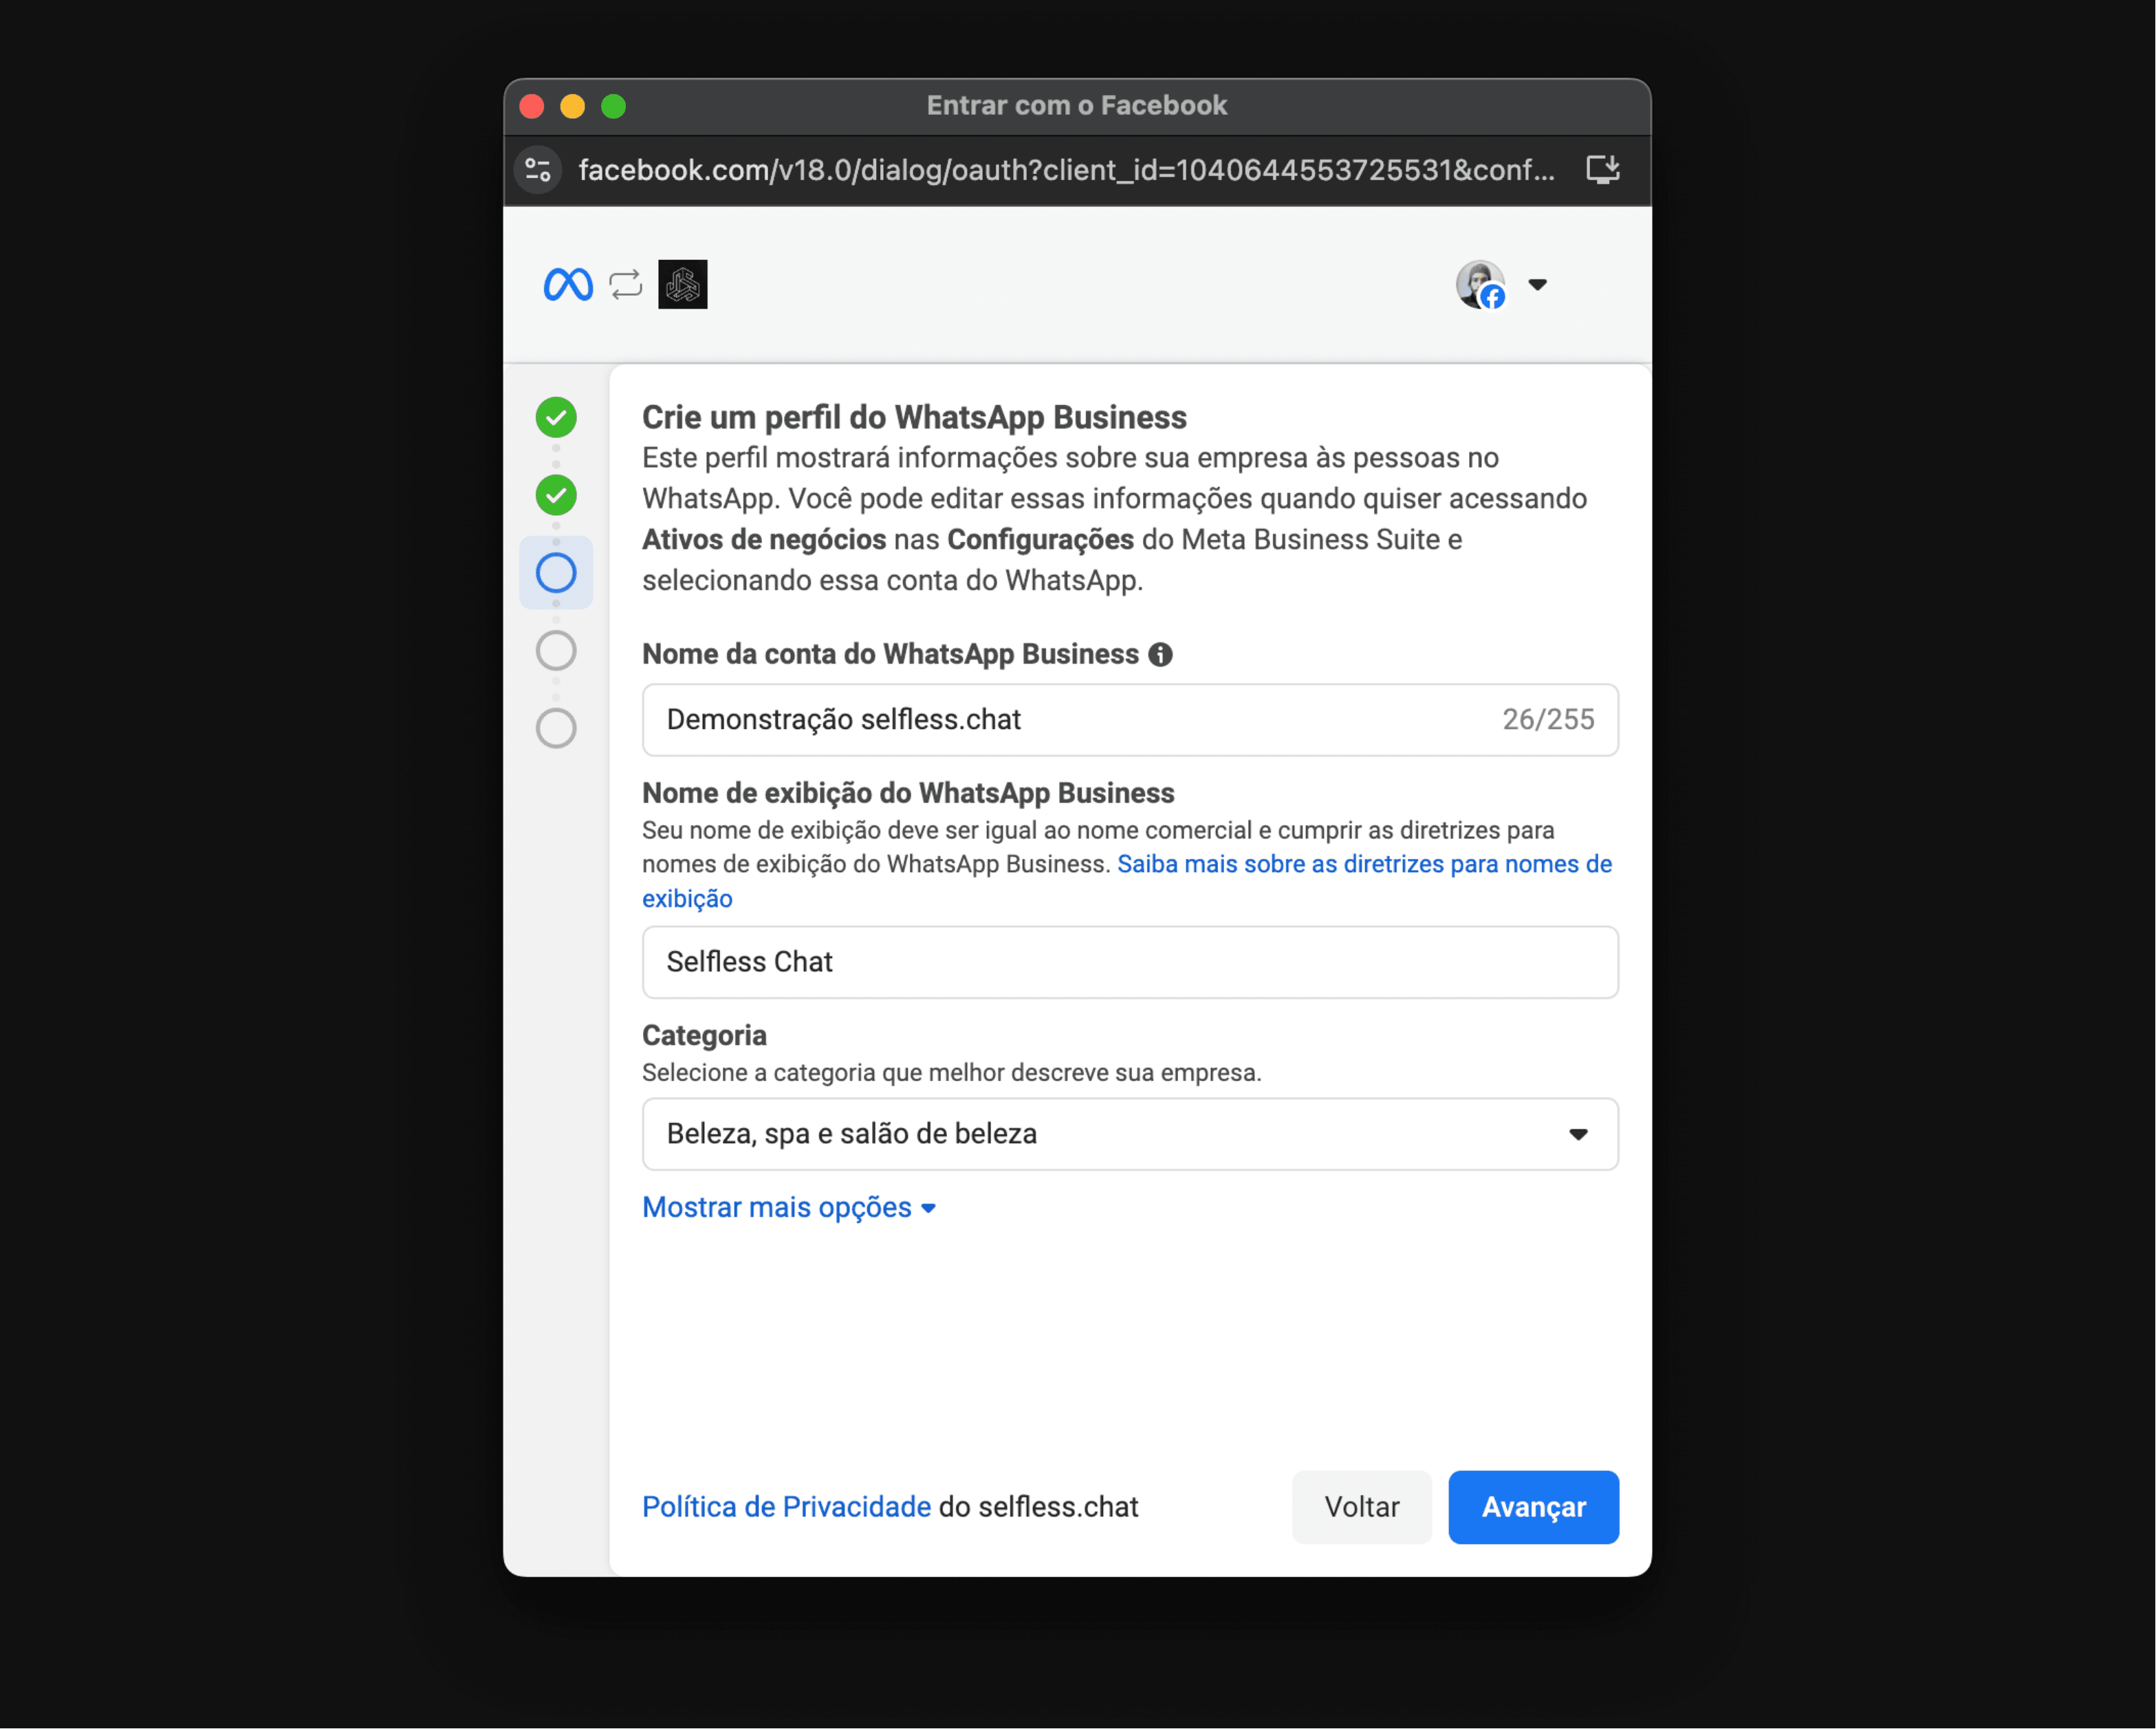Select the second completed green check step
The height and width of the screenshot is (1729, 2156).
click(556, 495)
